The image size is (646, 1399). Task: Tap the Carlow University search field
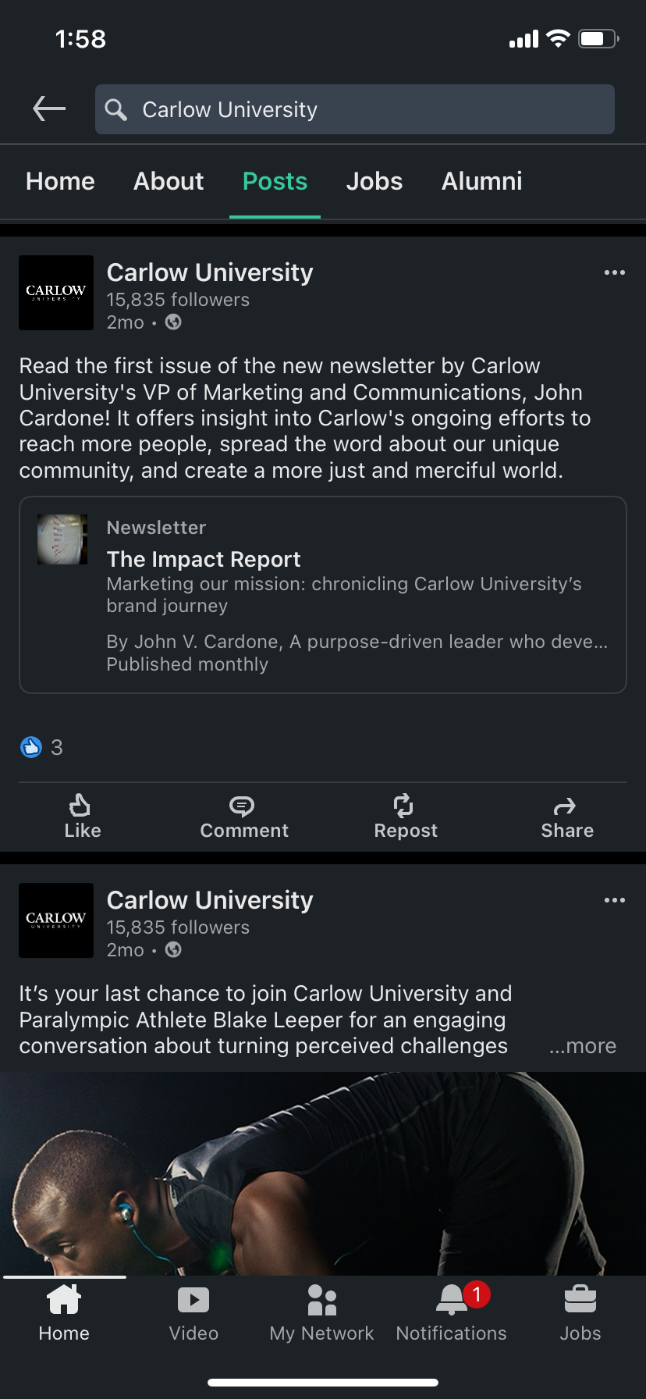(x=355, y=109)
